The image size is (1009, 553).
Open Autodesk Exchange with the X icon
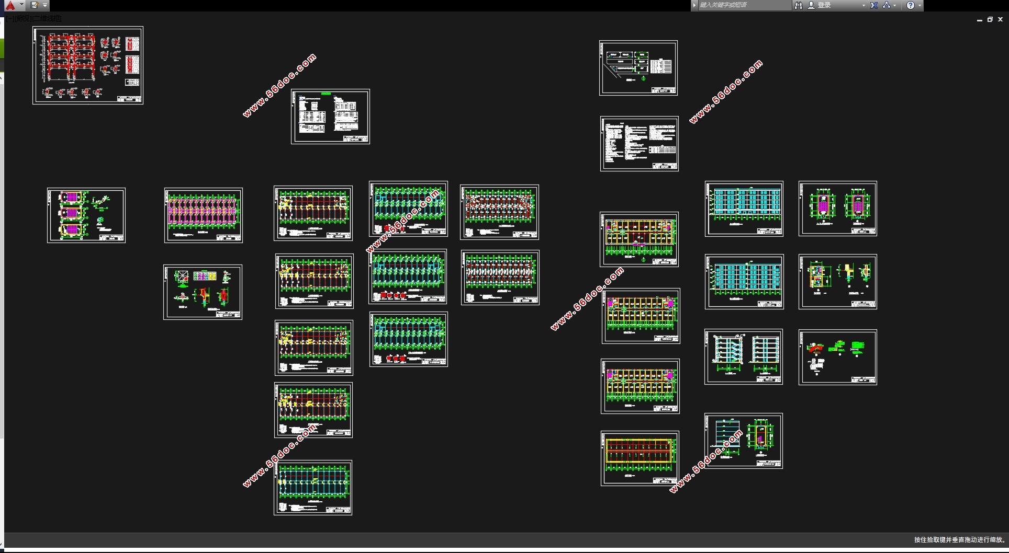(x=874, y=5)
